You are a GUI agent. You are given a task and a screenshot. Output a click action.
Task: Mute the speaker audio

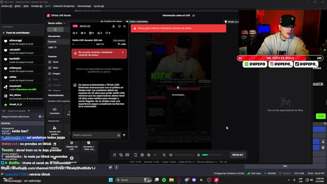[x=171, y=155]
